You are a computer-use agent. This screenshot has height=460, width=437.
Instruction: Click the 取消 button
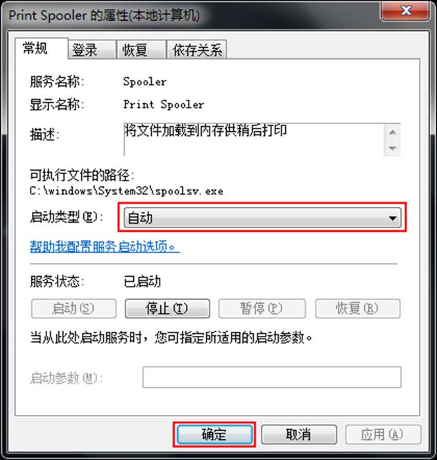tap(298, 434)
